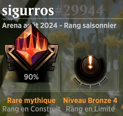
Task: Select the diamond spark below the exclamation mark
Action: 90,67
